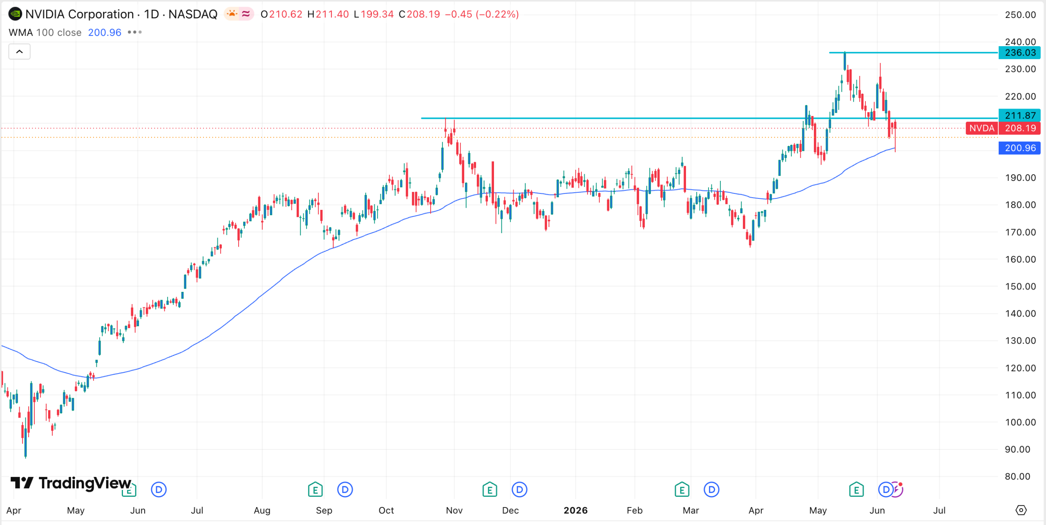1046x525 pixels.
Task: Click the purple lightning latest-news marker
Action: pos(897,489)
